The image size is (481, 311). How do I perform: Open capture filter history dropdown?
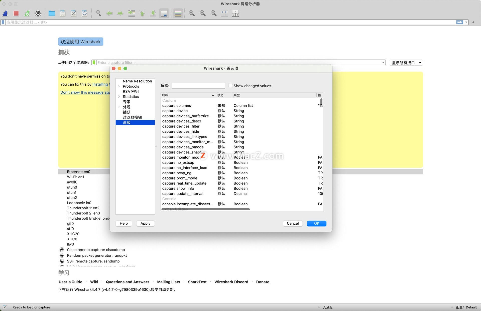383,63
